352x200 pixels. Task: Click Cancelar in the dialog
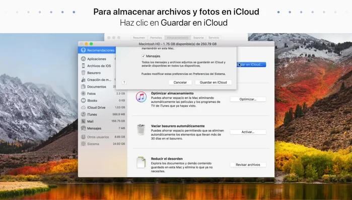click(x=180, y=83)
